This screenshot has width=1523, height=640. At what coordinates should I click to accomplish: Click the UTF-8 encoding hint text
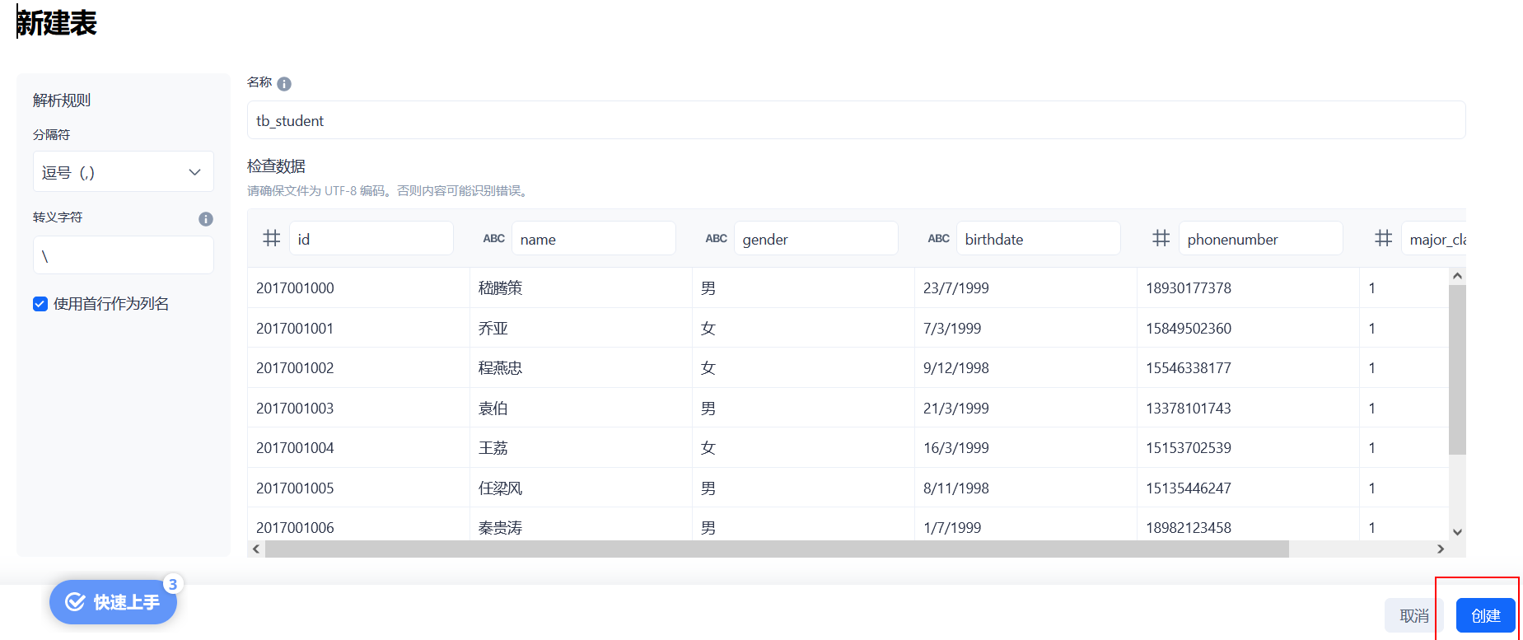(389, 191)
